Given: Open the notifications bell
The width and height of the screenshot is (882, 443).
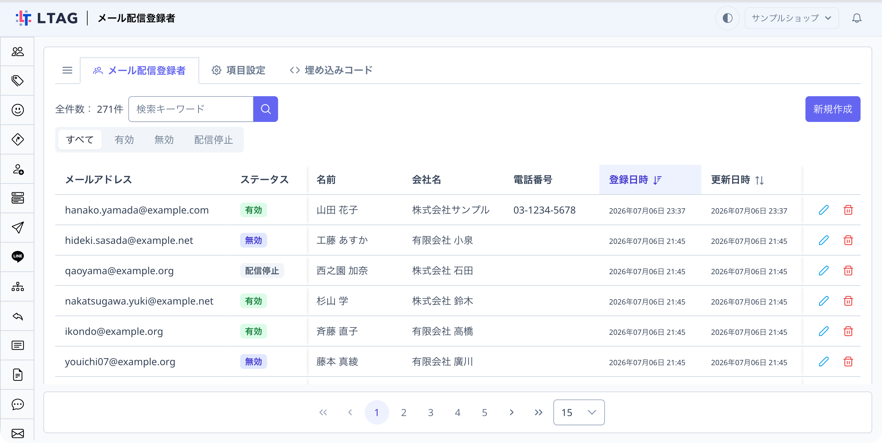Looking at the screenshot, I should click(856, 18).
